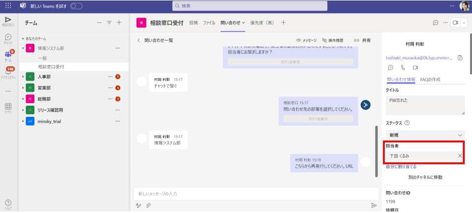Viewport: 472px width, 213px height.
Task: Select the チーム icon in the sidebar
Action: 8,56
